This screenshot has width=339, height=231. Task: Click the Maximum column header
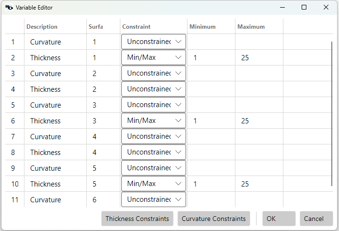pyautogui.click(x=259, y=26)
